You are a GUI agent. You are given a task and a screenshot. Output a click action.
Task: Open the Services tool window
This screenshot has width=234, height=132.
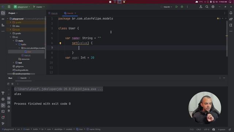(3, 99)
